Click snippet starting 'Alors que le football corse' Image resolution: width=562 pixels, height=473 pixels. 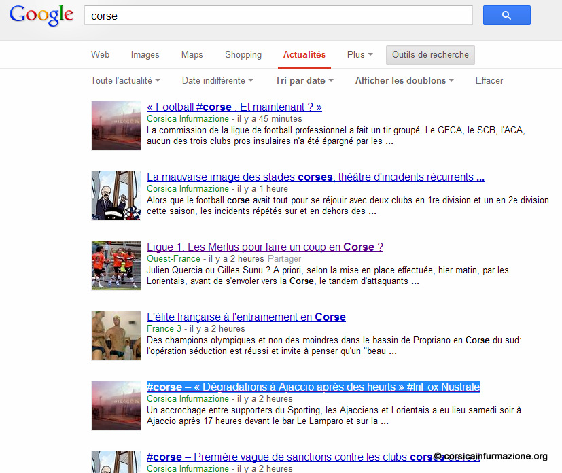[x=348, y=205]
